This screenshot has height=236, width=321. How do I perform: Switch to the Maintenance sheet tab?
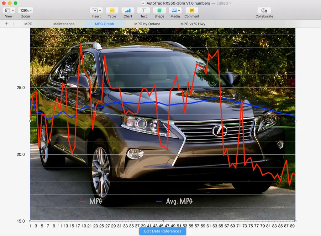64,24
